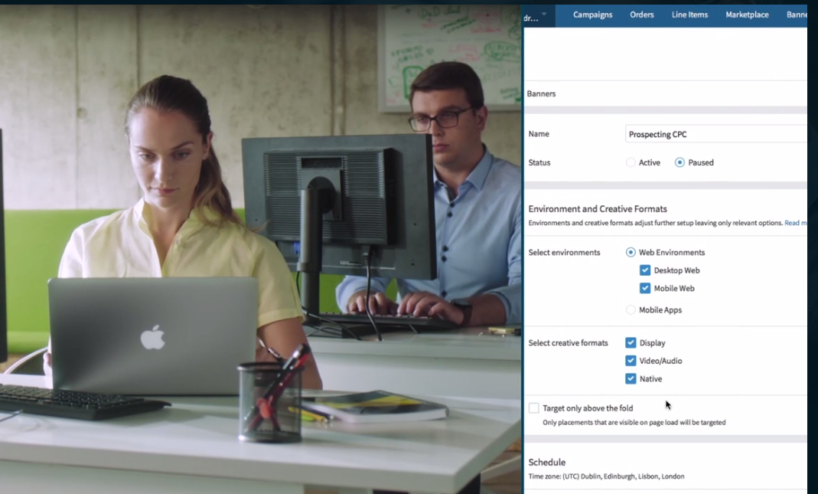
Task: Select the Banners tab
Action: click(x=797, y=15)
